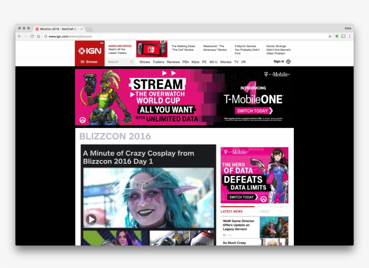This screenshot has height=268, width=369.
Task: Open A Minute of Crazy Cosplay headline
Action: point(139,157)
